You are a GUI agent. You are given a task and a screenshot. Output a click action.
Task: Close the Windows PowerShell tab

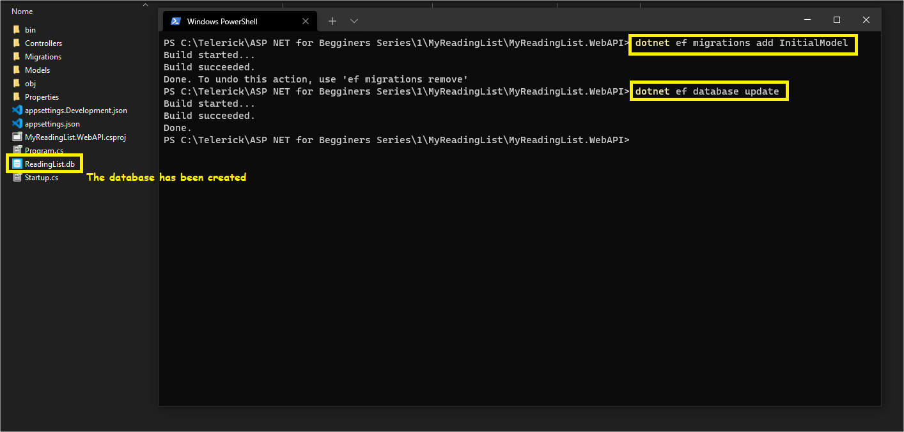click(306, 21)
